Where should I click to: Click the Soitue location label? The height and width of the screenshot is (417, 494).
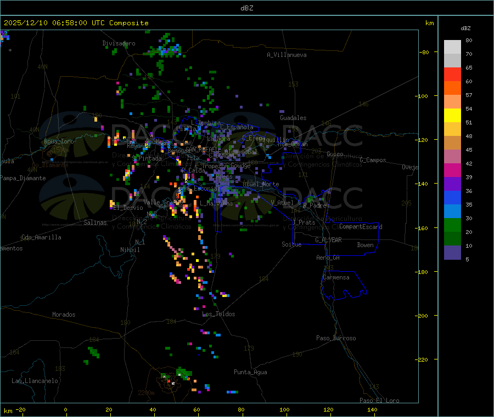[291, 244]
